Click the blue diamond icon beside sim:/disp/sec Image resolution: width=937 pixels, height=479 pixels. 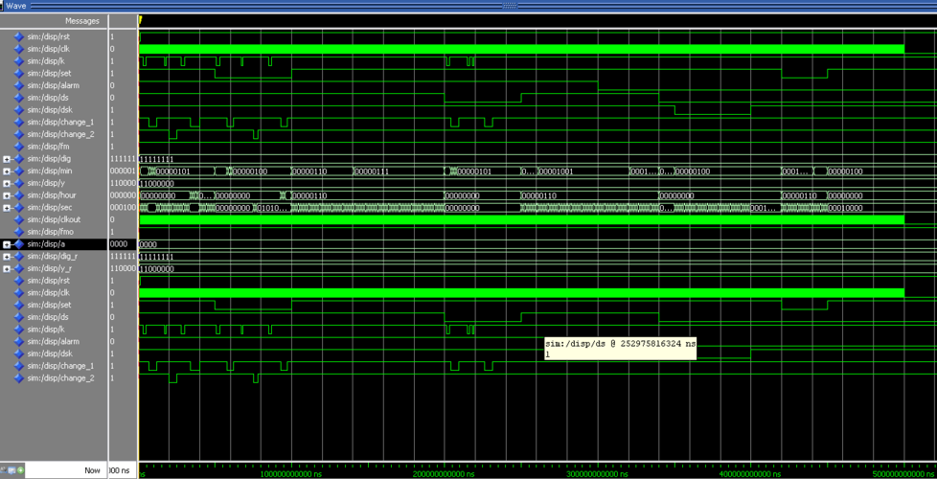[x=18, y=207]
